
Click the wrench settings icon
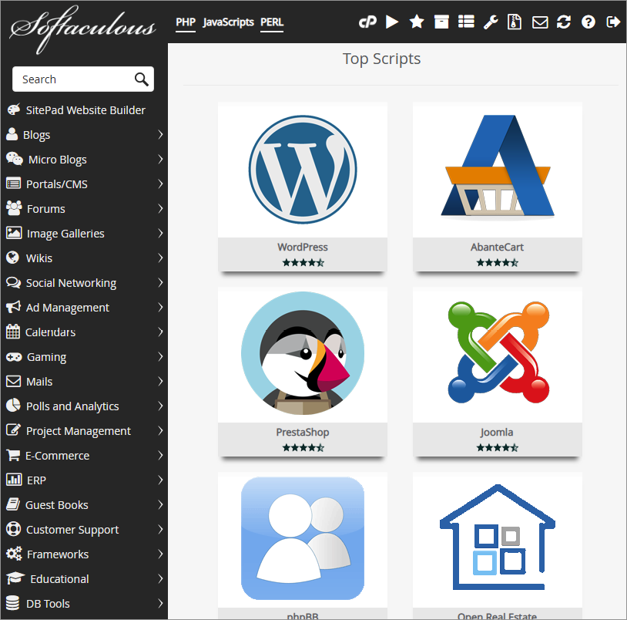coord(491,22)
